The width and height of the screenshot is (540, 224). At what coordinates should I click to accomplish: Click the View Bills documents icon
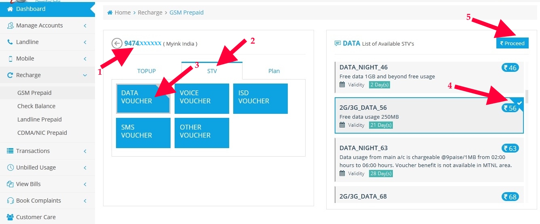tap(11, 184)
